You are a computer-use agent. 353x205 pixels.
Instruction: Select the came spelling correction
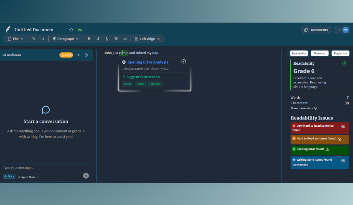pyautogui.click(x=140, y=84)
